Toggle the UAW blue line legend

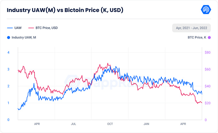(x=14, y=28)
